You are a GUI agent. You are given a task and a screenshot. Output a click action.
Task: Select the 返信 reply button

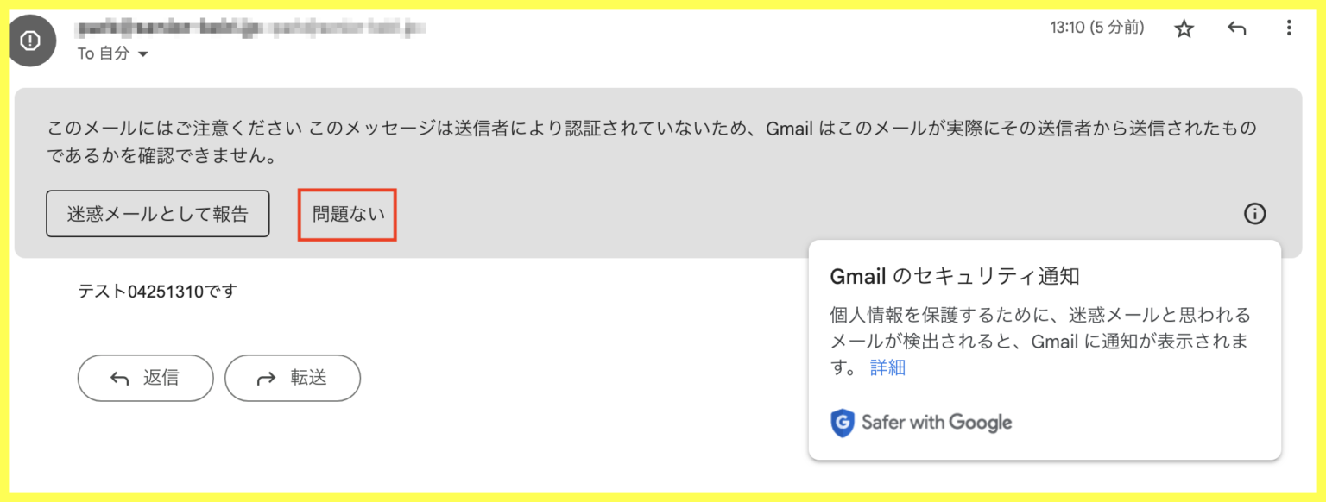[145, 378]
